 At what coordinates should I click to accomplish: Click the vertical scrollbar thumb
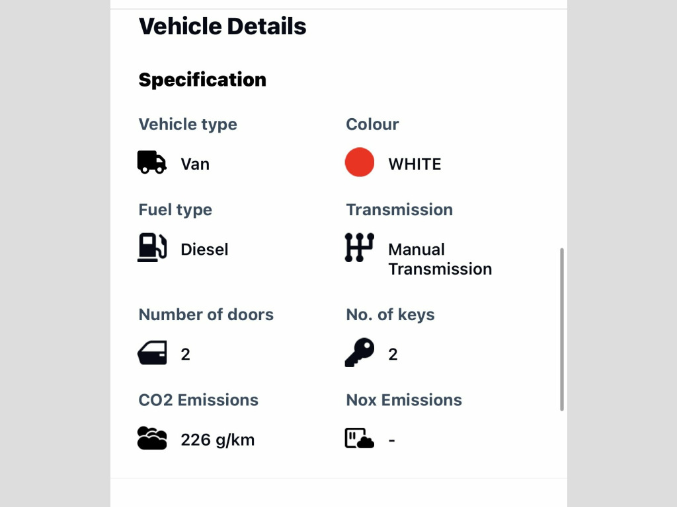tap(562, 329)
